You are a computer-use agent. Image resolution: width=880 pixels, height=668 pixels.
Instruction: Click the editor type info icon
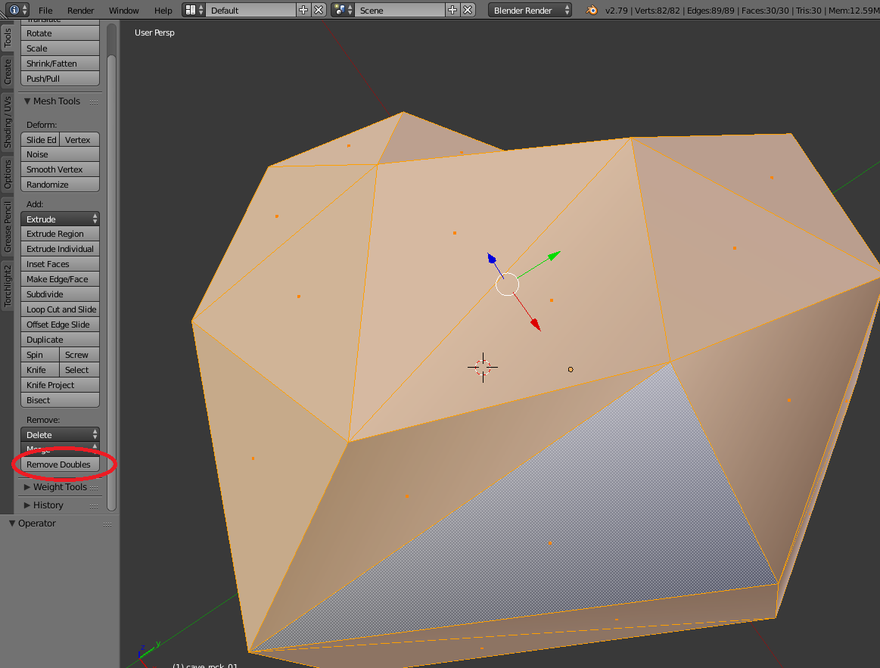coord(14,11)
